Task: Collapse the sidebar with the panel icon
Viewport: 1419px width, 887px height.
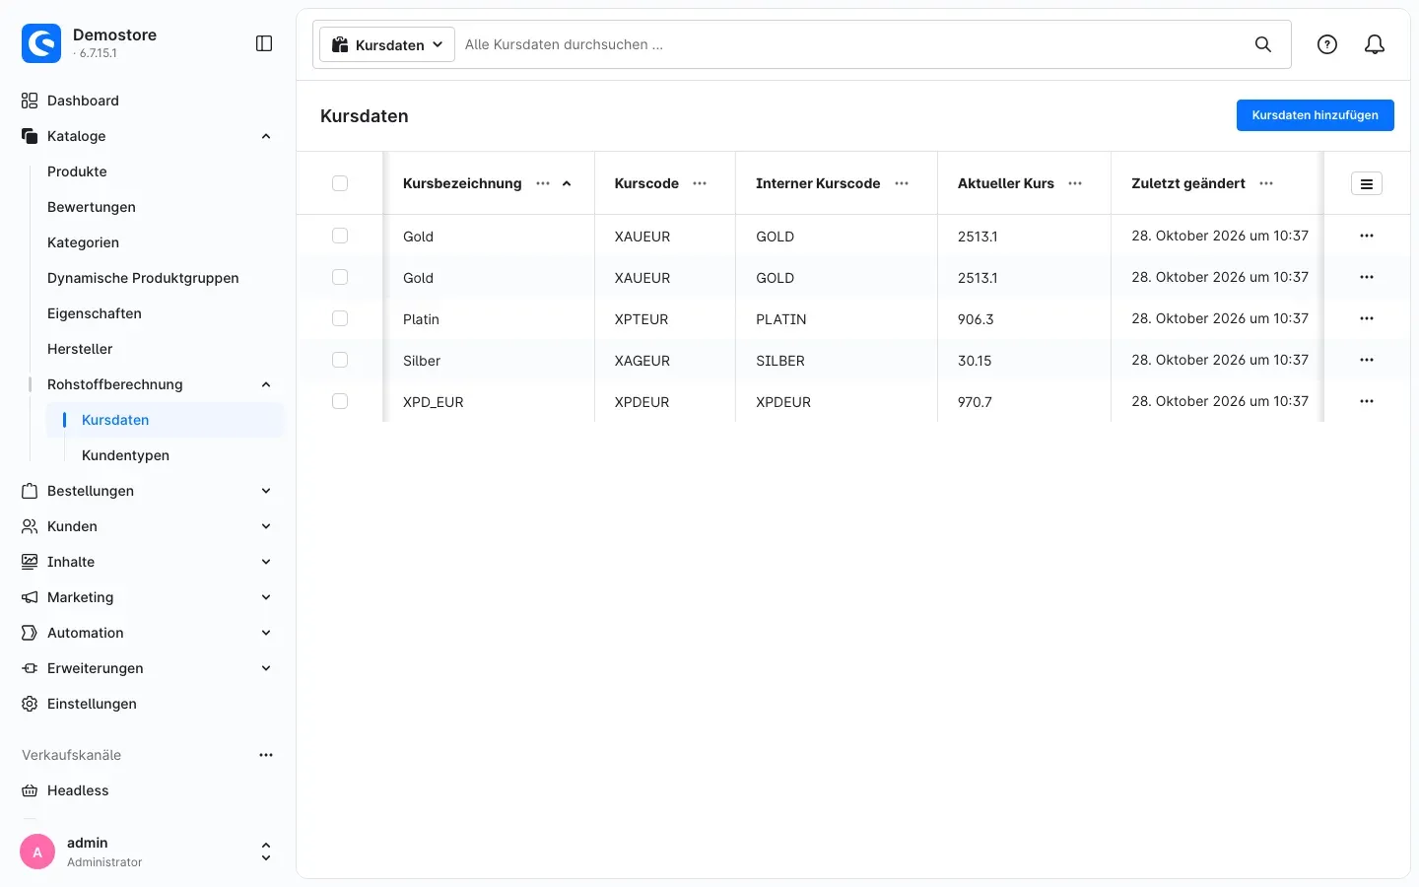Action: (264, 43)
